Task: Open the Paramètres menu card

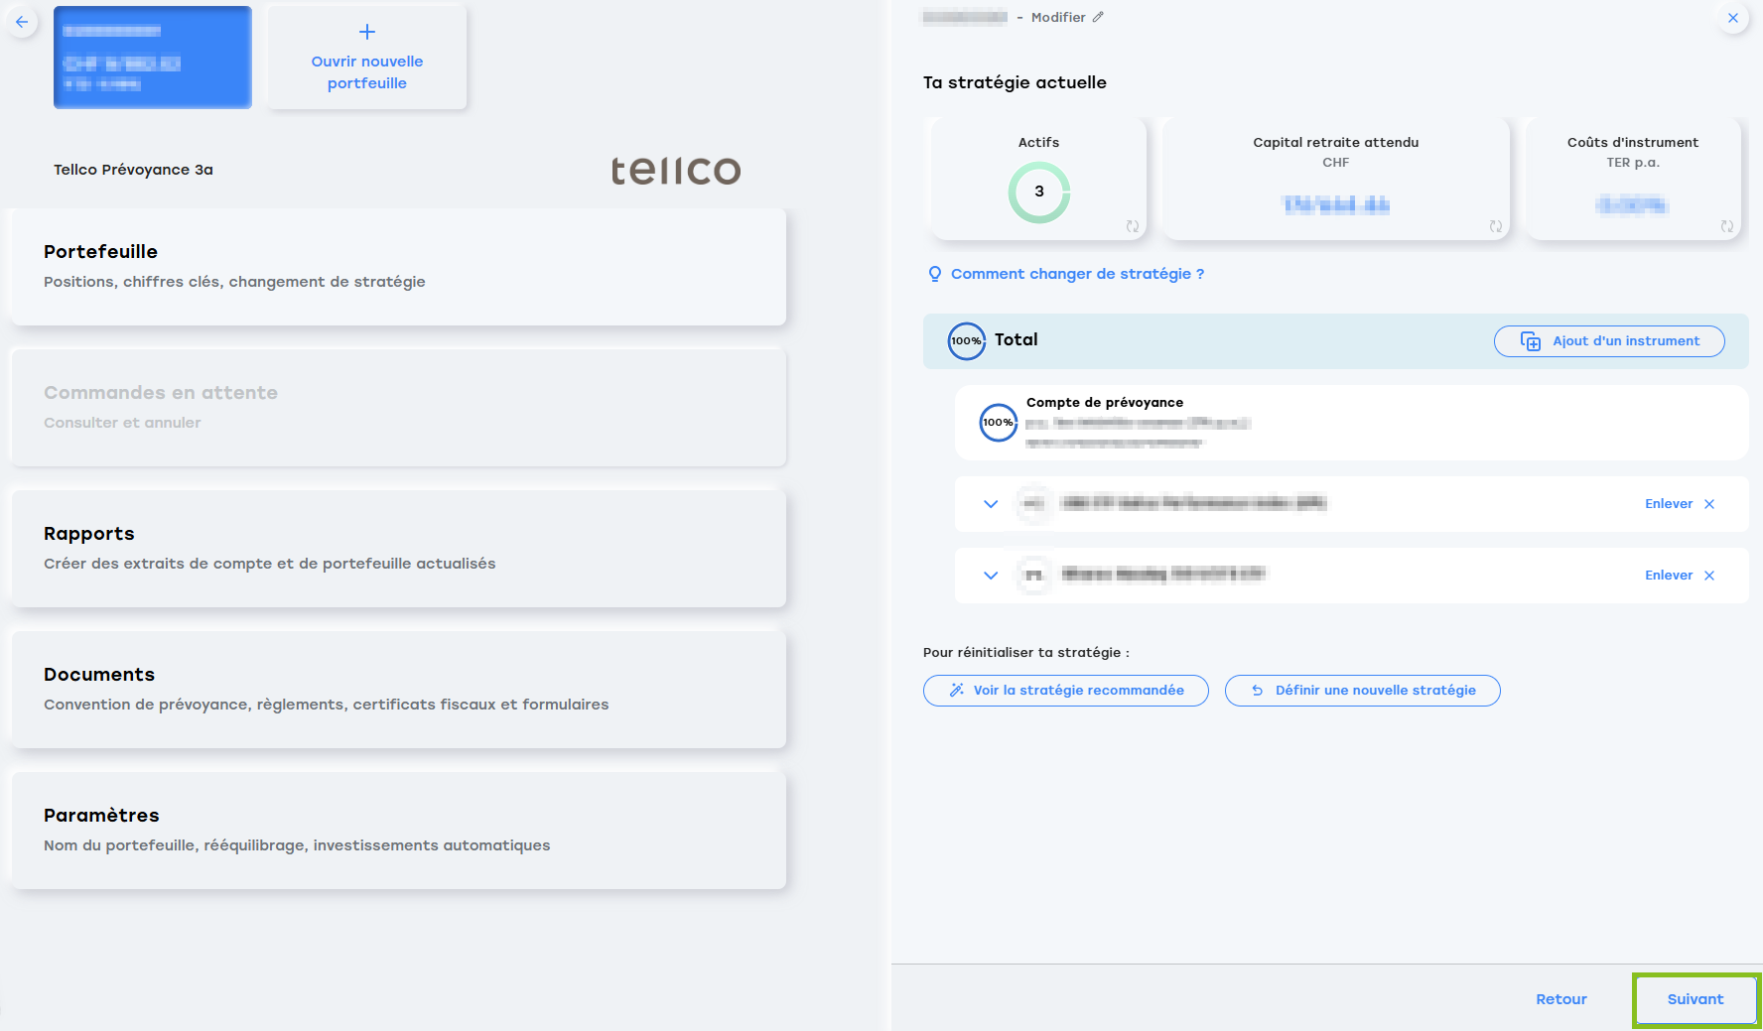Action: [x=398, y=831]
